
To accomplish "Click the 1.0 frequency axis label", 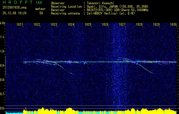I will 2,52.
